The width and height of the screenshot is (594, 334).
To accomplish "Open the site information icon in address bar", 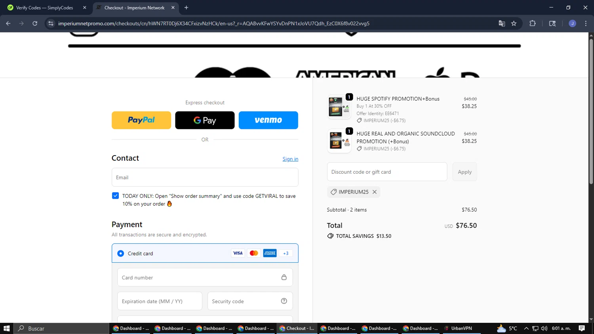I will (51, 23).
